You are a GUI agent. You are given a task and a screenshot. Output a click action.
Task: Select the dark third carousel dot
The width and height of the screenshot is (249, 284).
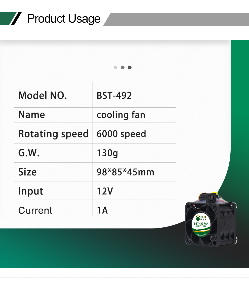pos(130,68)
